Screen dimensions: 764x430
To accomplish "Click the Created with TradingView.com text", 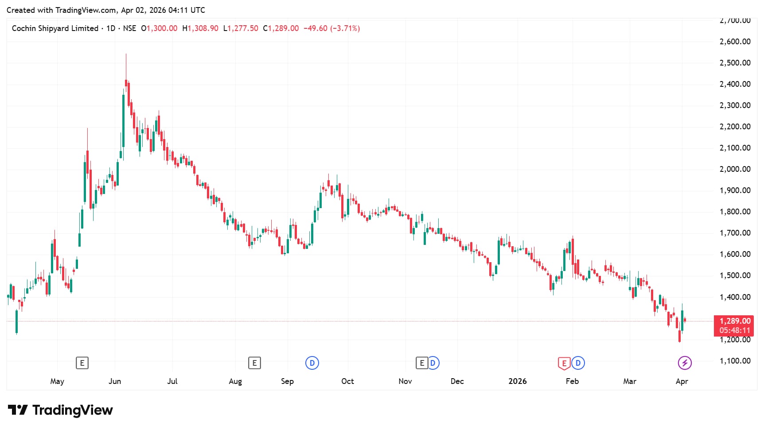I will pyautogui.click(x=105, y=10).
